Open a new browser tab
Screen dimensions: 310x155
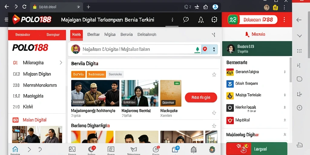(88, 7)
